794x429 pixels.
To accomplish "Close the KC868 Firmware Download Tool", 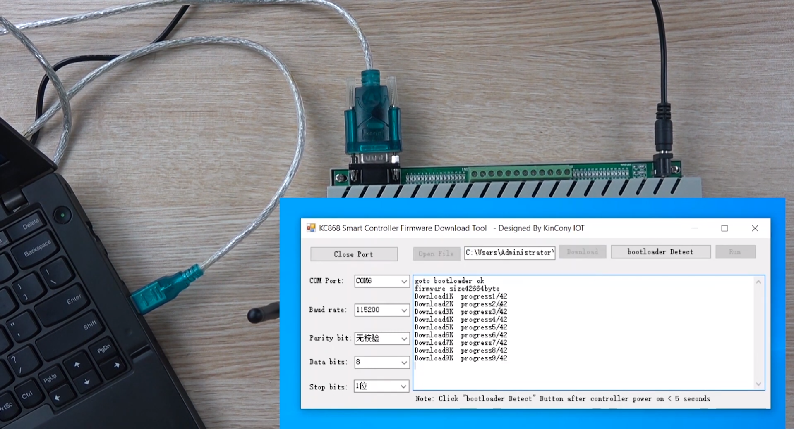I will pyautogui.click(x=755, y=228).
